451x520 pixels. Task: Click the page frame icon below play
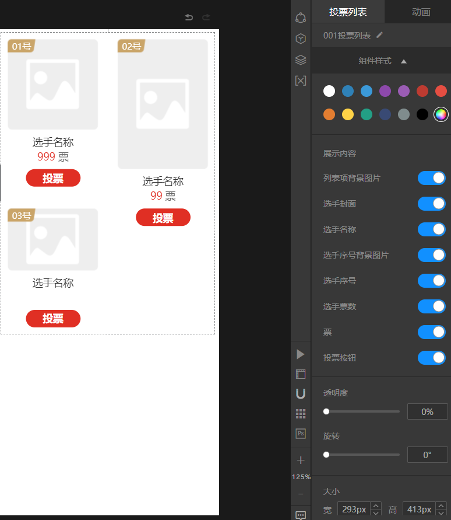tap(301, 374)
